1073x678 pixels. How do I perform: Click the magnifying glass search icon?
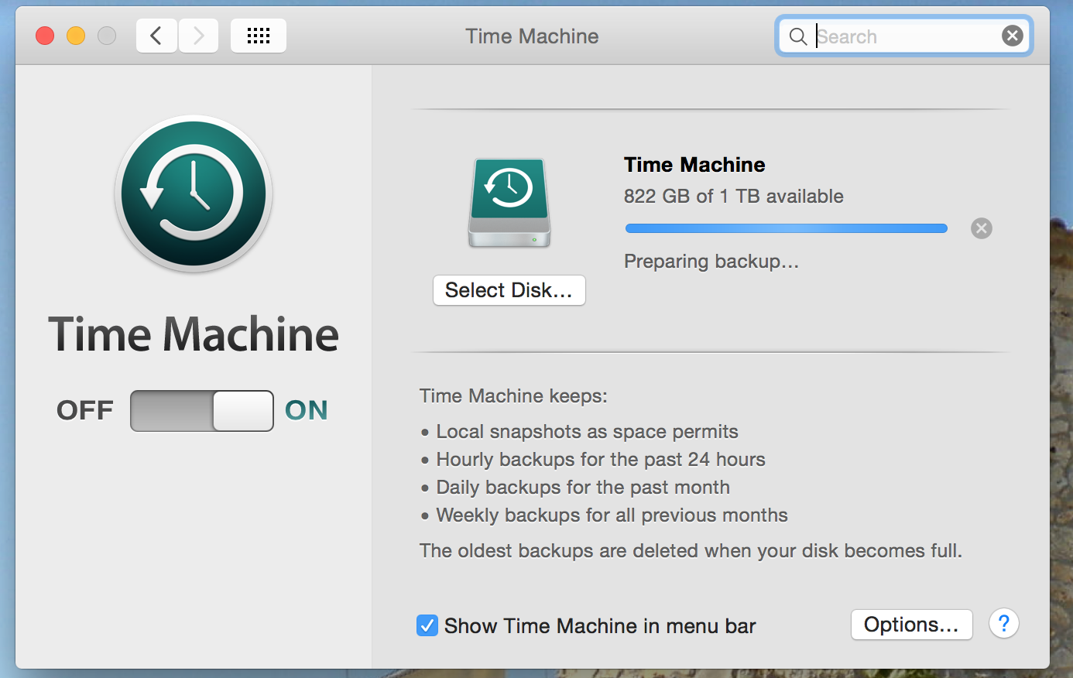797,36
